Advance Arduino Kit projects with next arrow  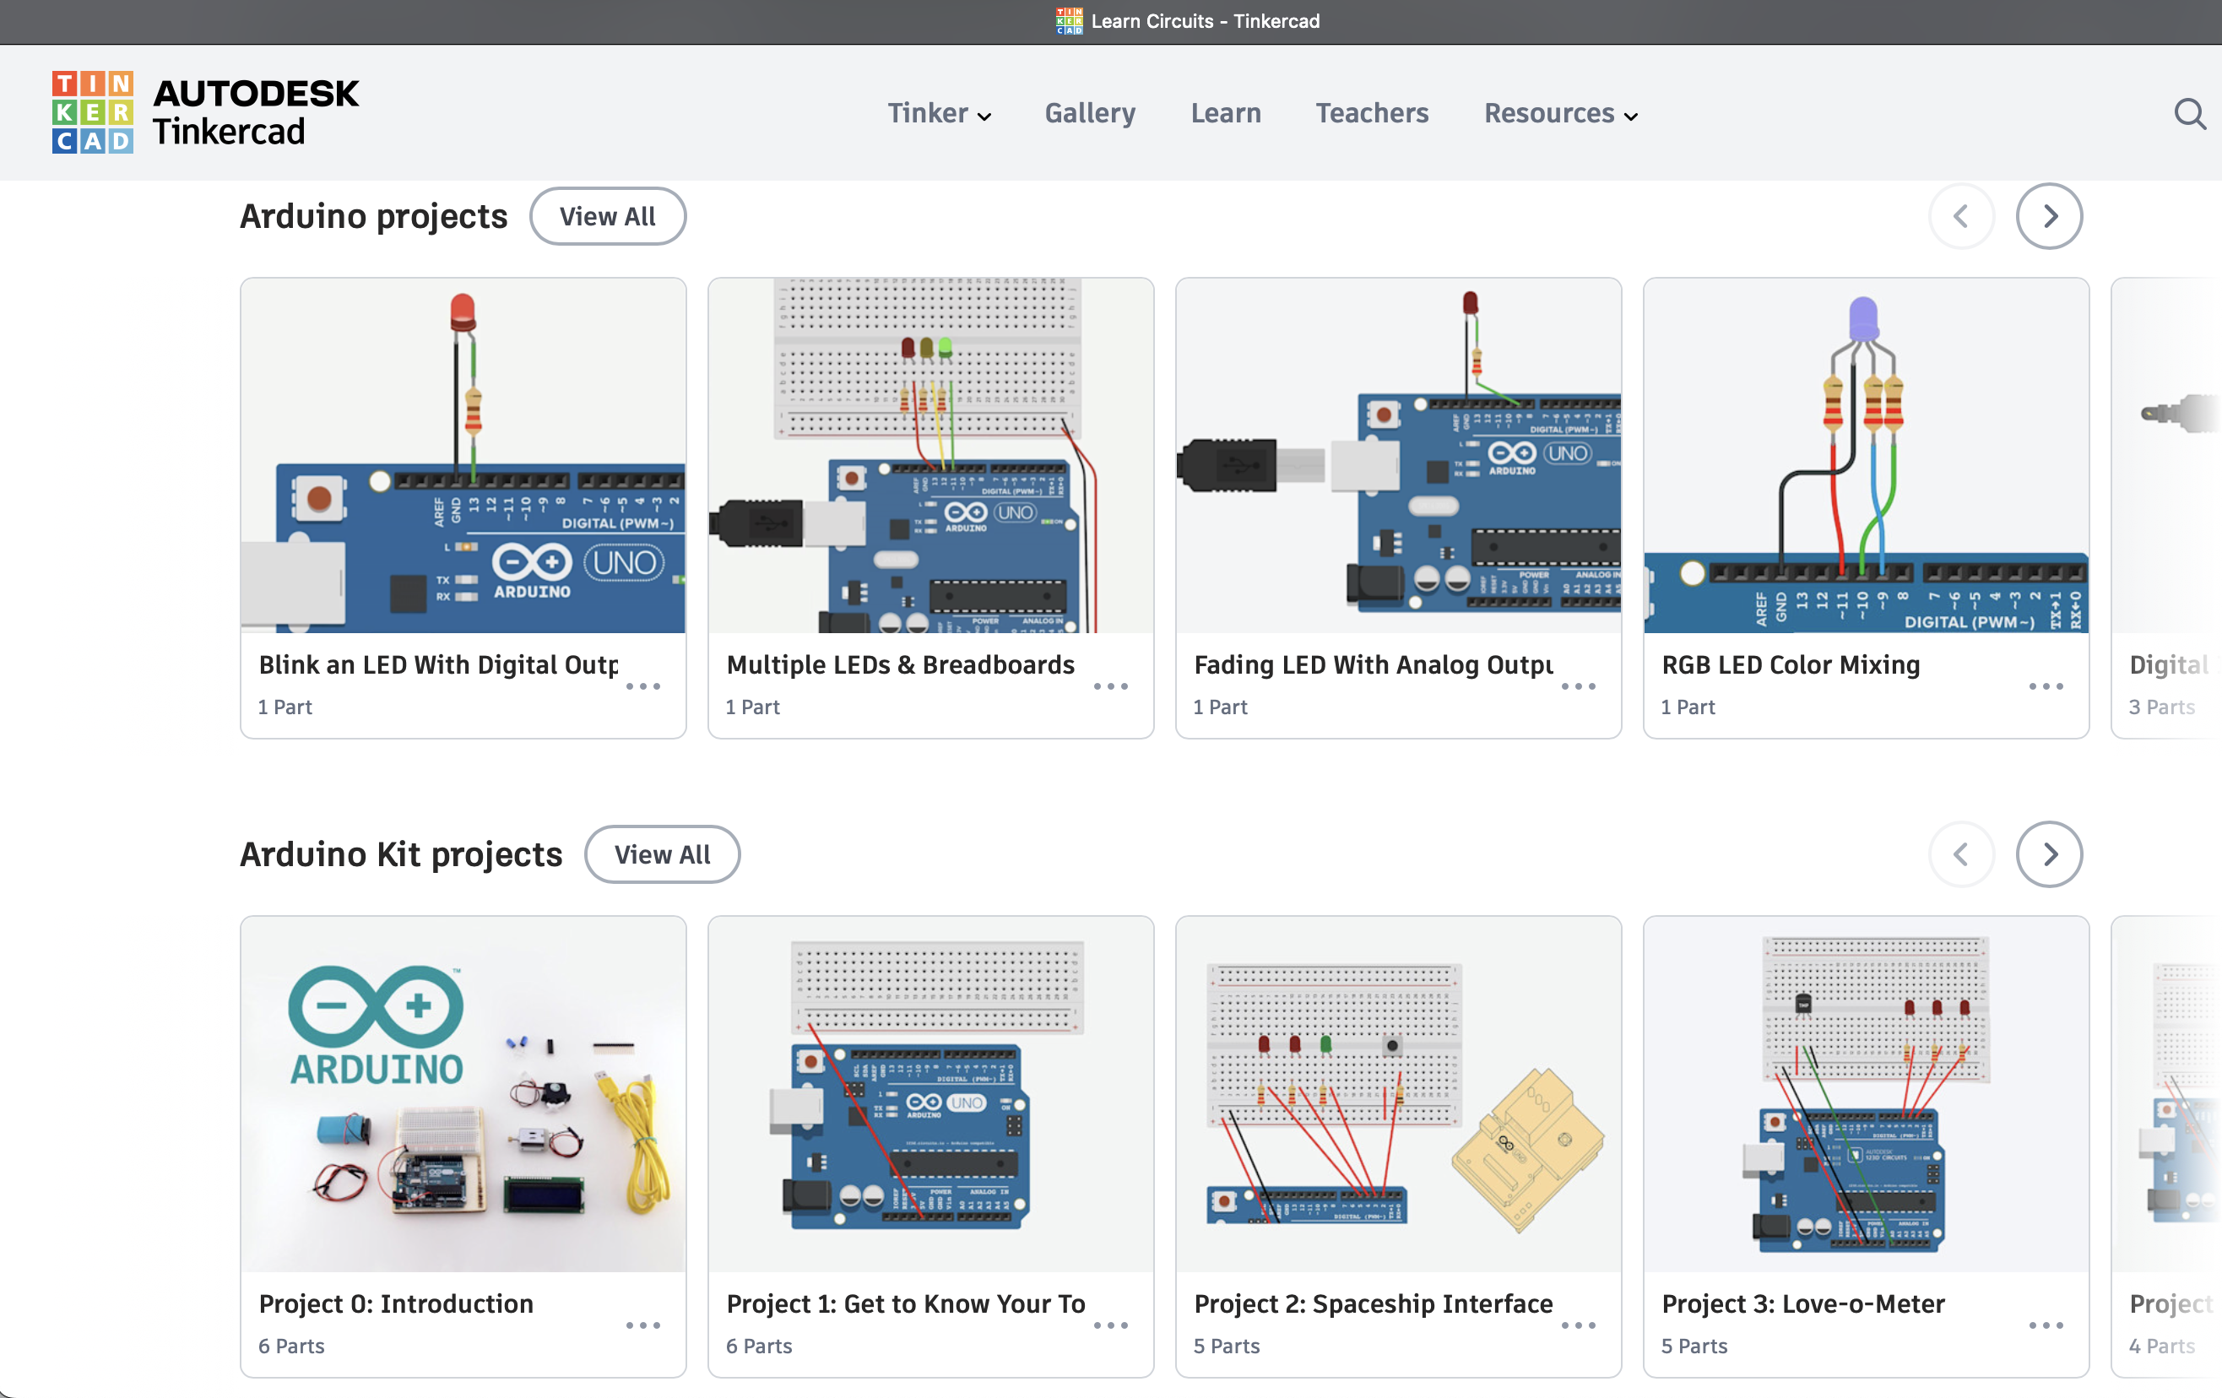pos(2049,854)
